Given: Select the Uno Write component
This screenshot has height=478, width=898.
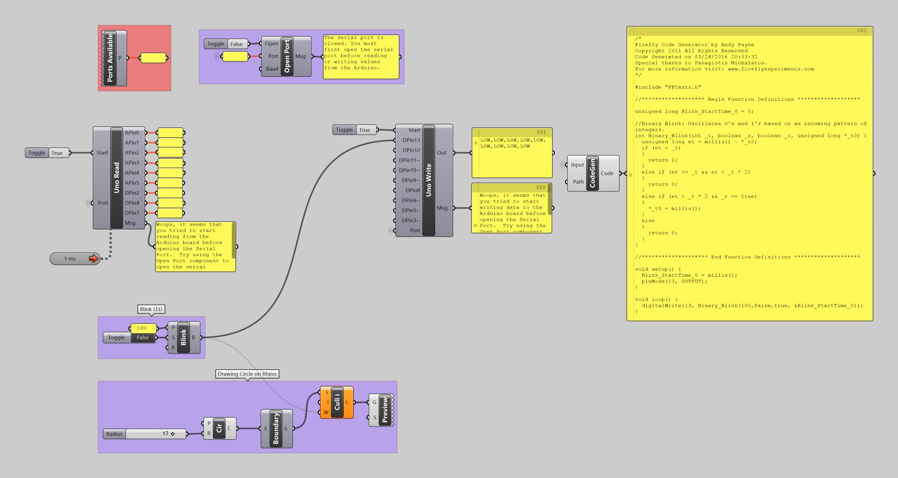Looking at the screenshot, I should point(430,179).
